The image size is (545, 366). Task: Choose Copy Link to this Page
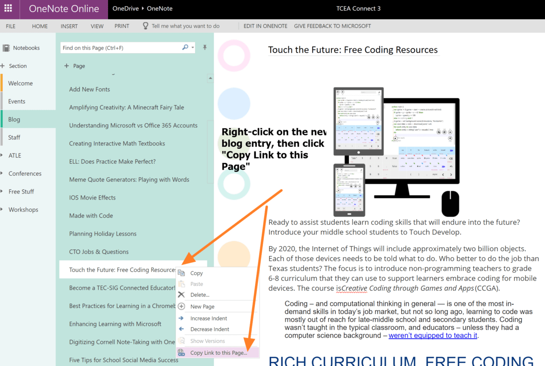[x=218, y=353]
